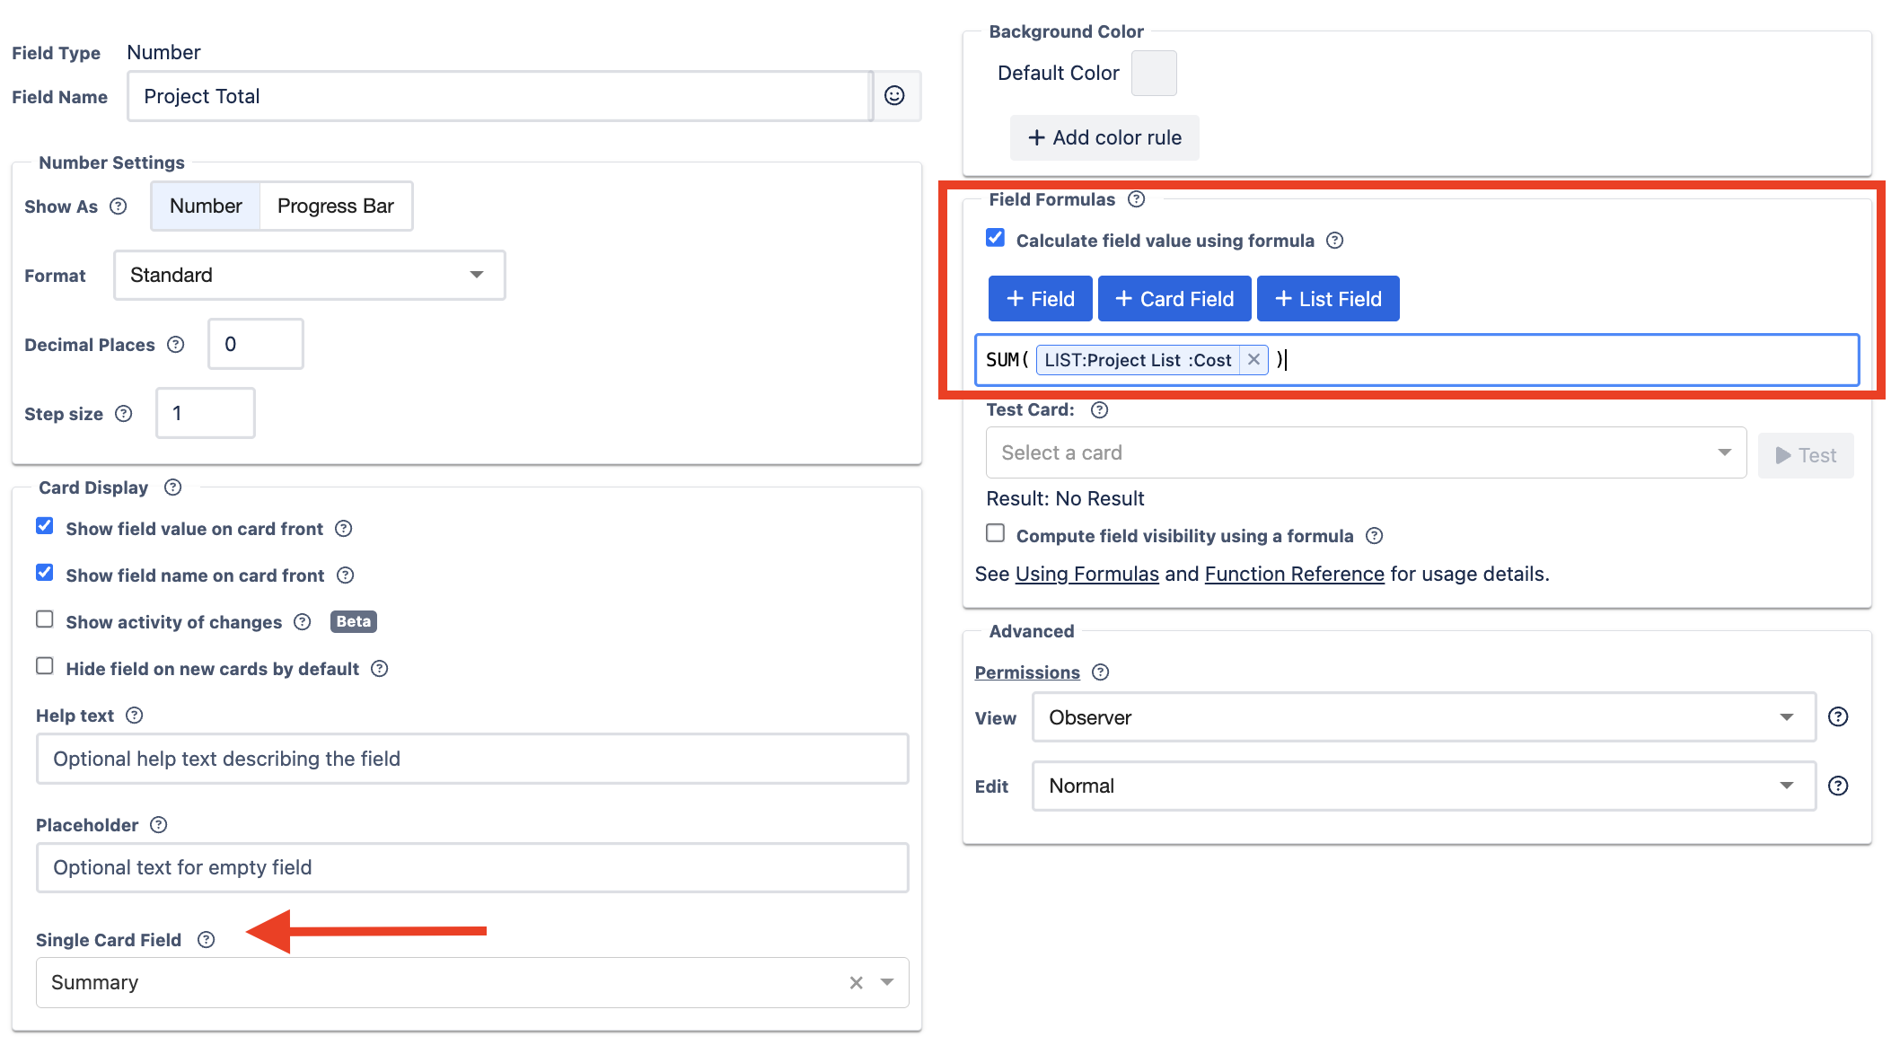Open the Function Reference link
Viewport: 1891px width, 1045px height.
click(x=1294, y=575)
